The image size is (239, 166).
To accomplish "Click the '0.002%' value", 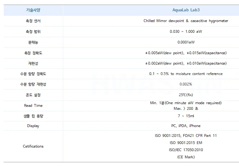I will point(186,84).
